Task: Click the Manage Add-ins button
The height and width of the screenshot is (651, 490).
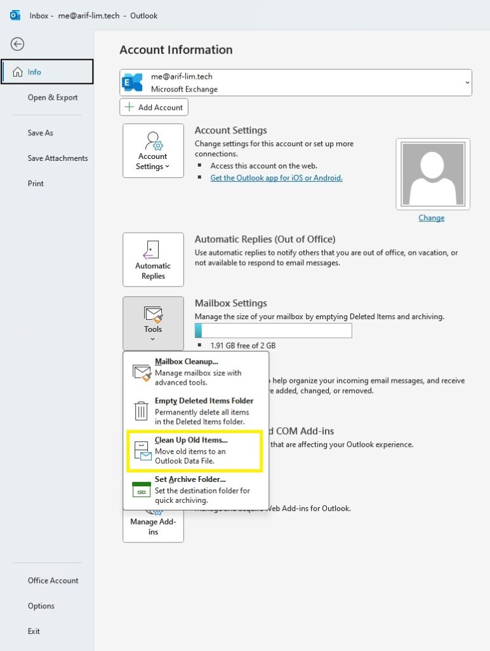Action: point(153,526)
